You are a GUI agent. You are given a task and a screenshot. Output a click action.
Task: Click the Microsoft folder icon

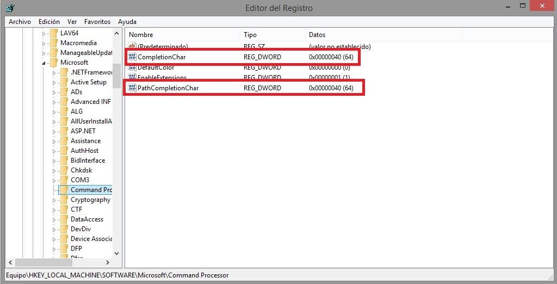(54, 63)
